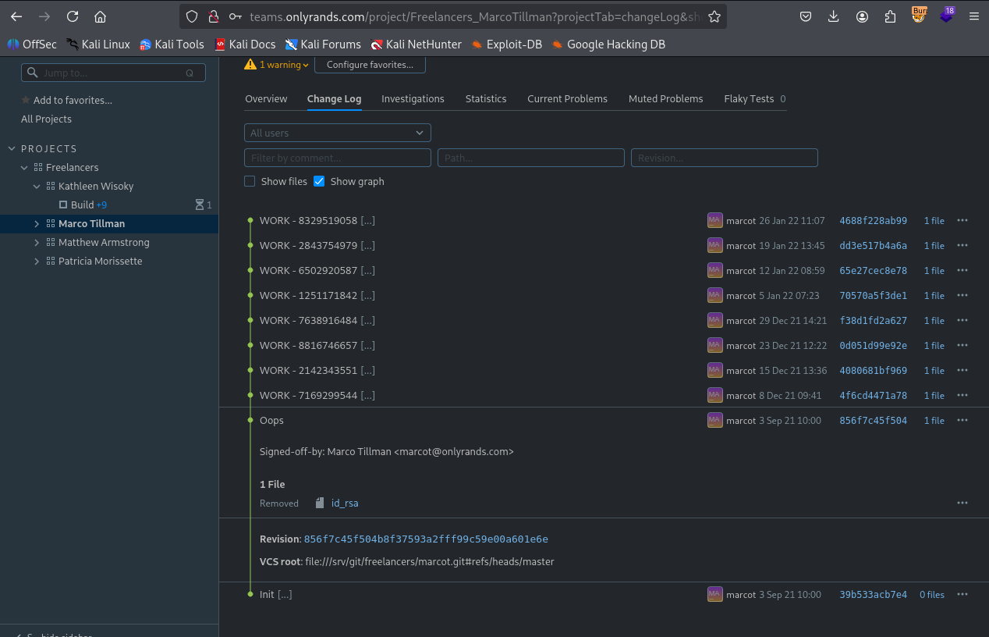Bookmark this page with the star icon

(x=714, y=16)
